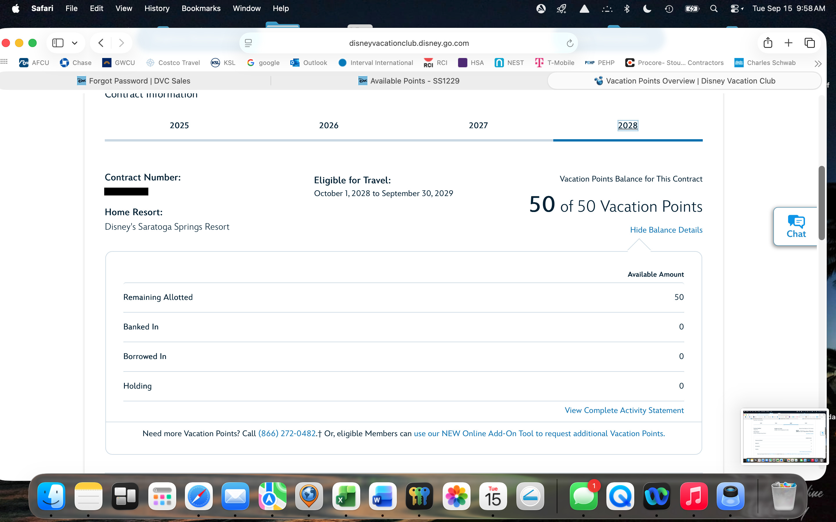
Task: Open the Bookmarks menu
Action: click(x=201, y=8)
